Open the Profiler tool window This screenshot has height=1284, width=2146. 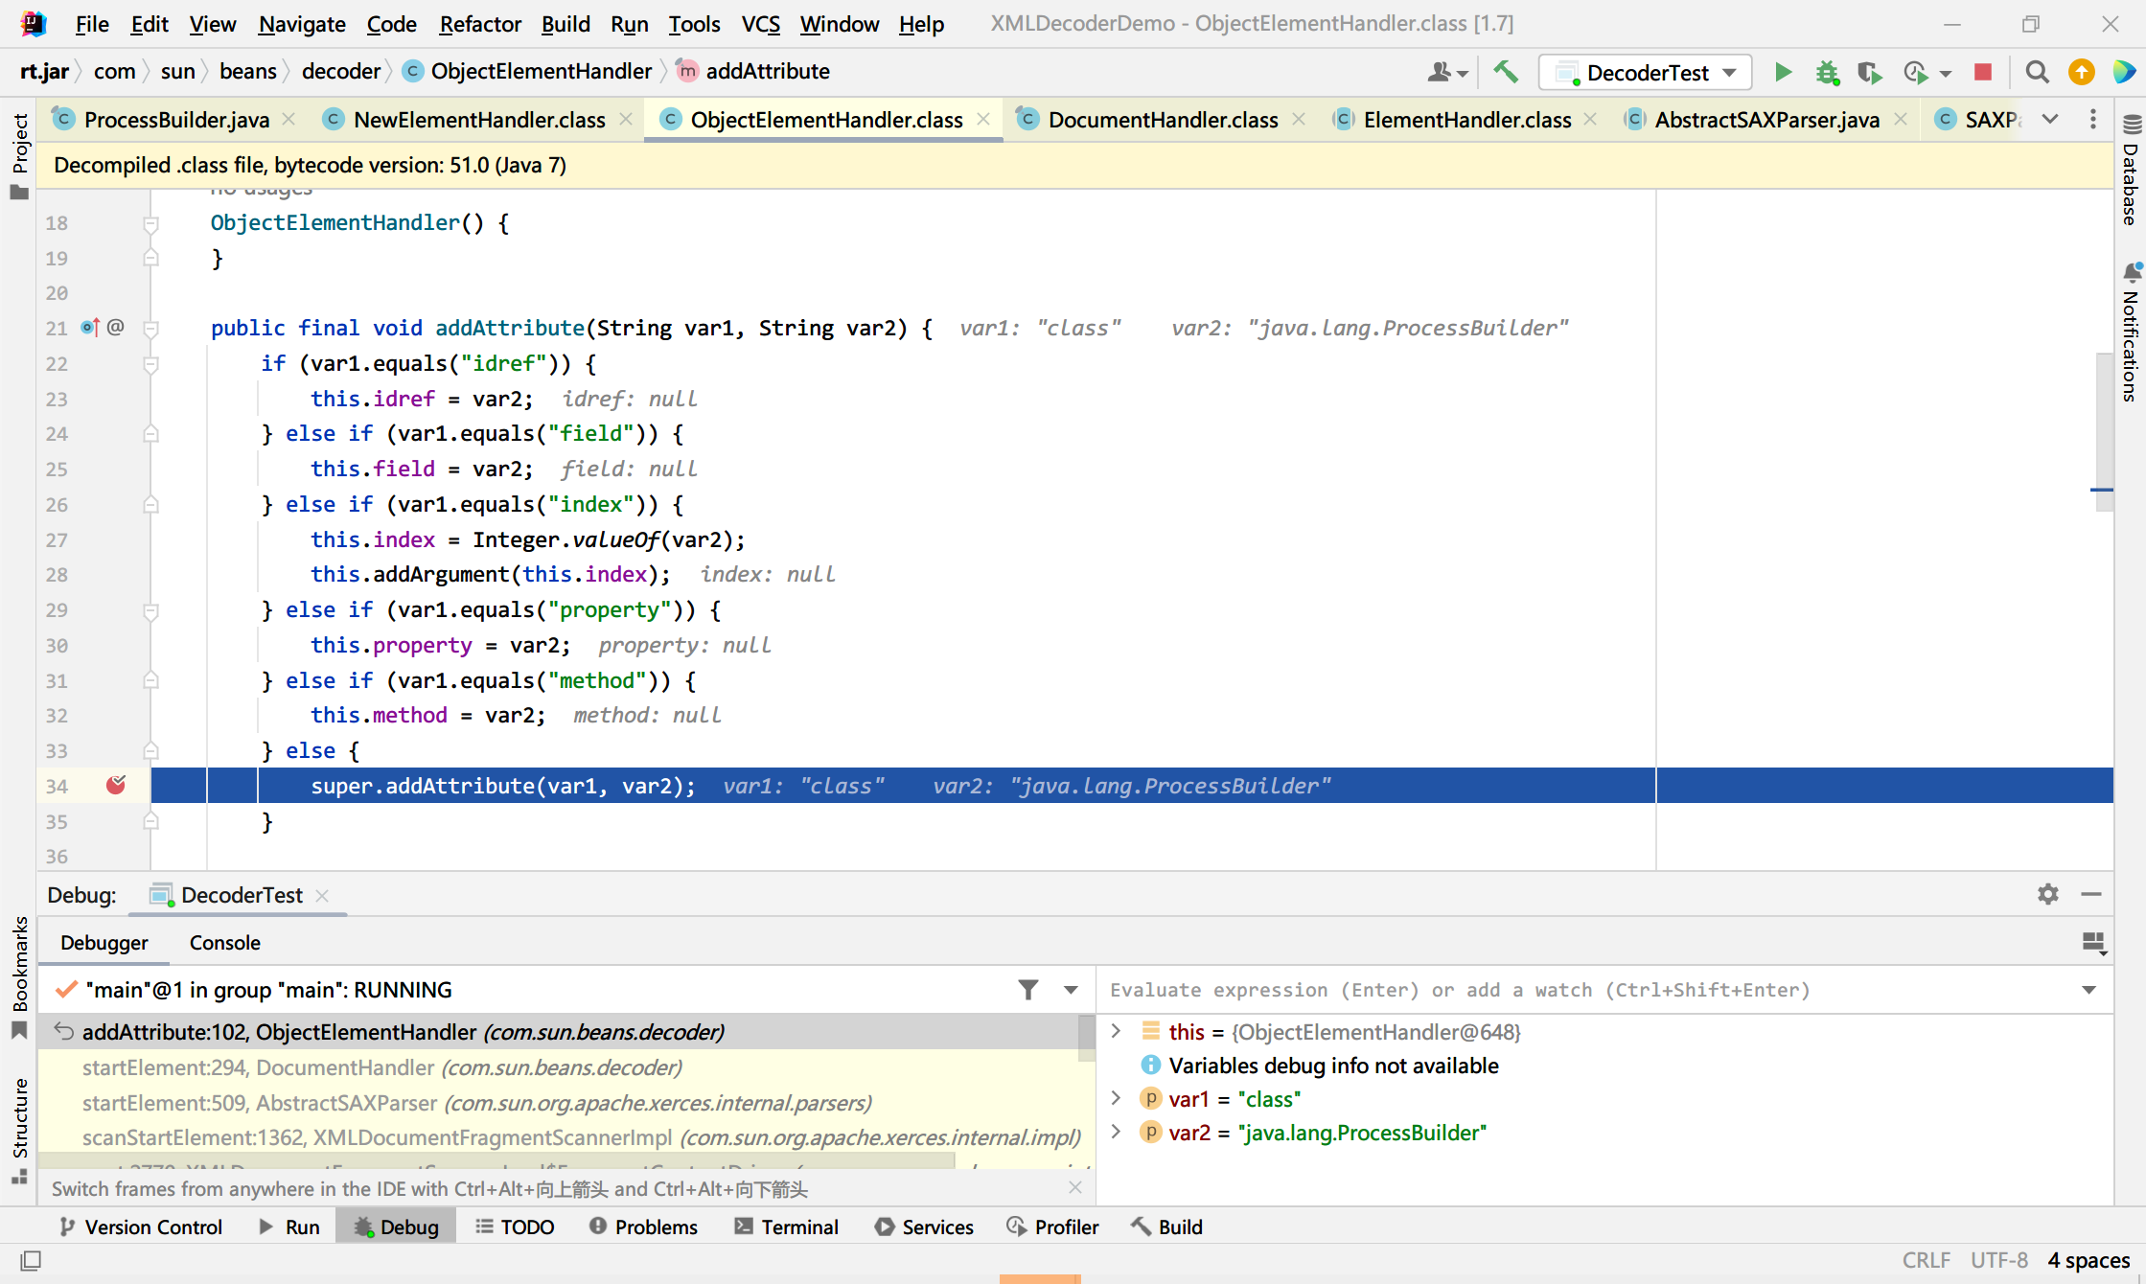(1052, 1227)
